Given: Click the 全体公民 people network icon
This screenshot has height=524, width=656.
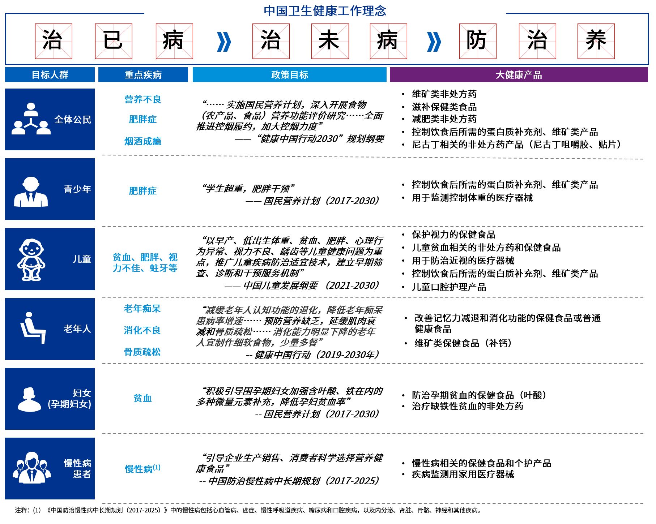Looking at the screenshot, I should tap(31, 119).
